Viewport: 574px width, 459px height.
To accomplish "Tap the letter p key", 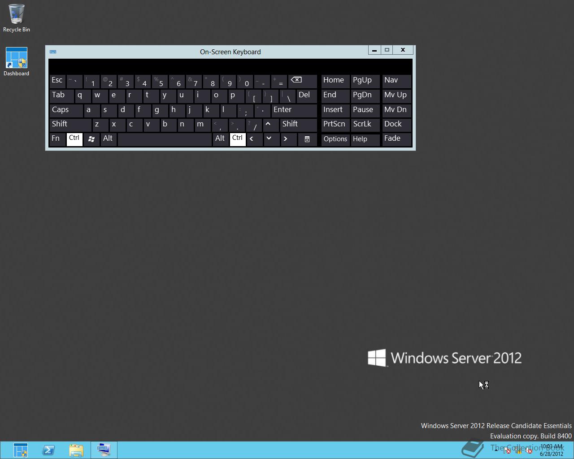I will tap(236, 95).
